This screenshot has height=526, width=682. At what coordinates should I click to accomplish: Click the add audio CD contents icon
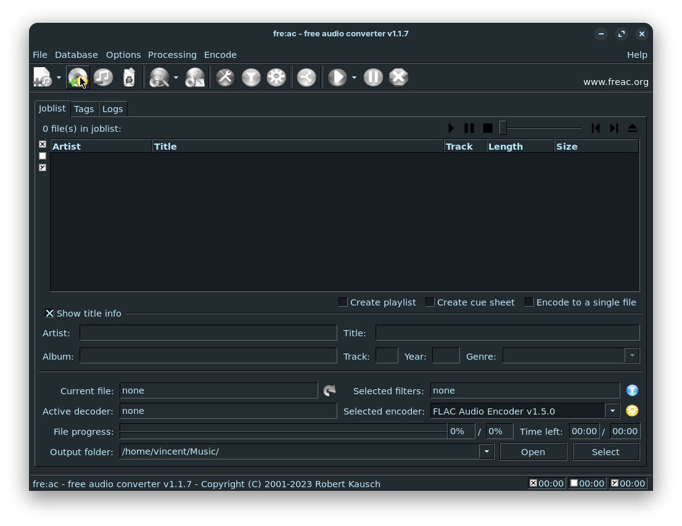78,78
